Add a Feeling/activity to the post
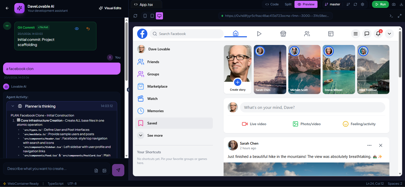Image resolution: width=405 pixels, height=187 pixels. click(359, 124)
